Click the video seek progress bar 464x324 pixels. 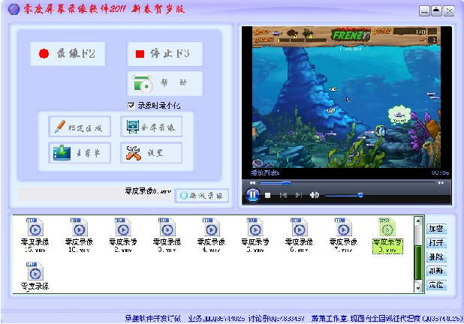pyautogui.click(x=347, y=183)
